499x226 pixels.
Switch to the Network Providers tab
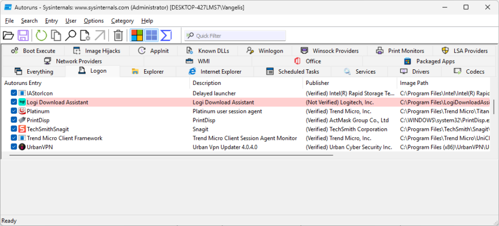(x=73, y=61)
